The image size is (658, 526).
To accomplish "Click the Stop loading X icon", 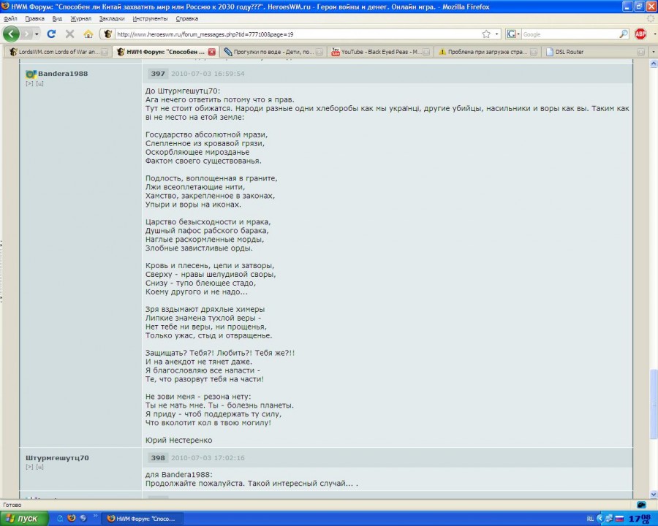I will 69,34.
